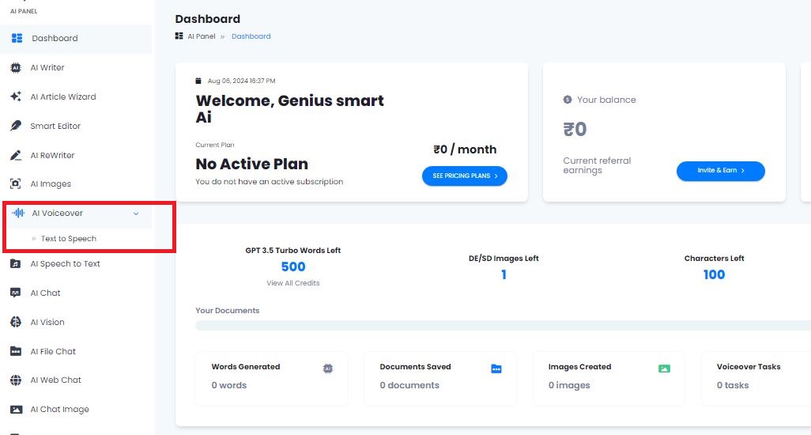Select the AI File Chat folder icon
Screen dimensions: 811x435
click(x=16, y=351)
